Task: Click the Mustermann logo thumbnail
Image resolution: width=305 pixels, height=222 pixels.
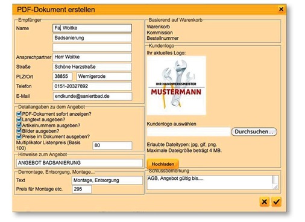Action: (x=177, y=86)
